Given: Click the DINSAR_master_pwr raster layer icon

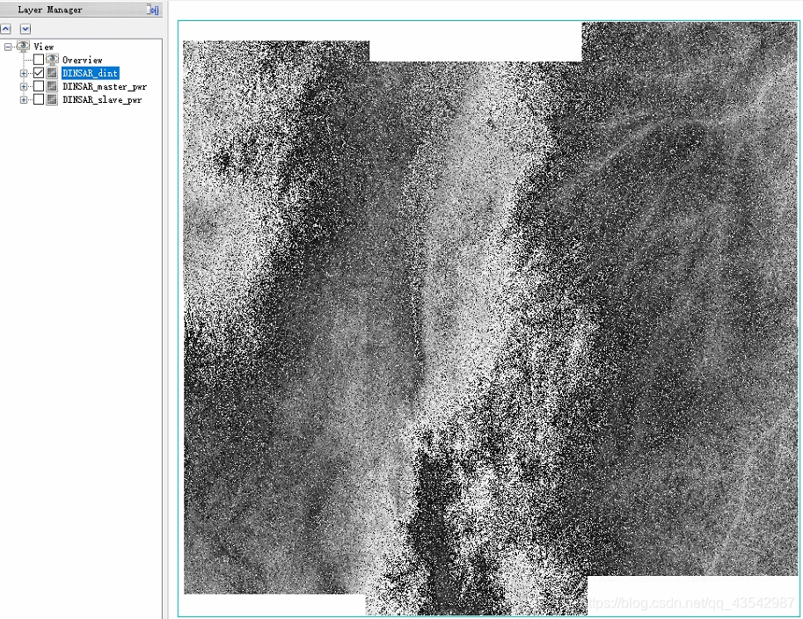Looking at the screenshot, I should (x=52, y=86).
